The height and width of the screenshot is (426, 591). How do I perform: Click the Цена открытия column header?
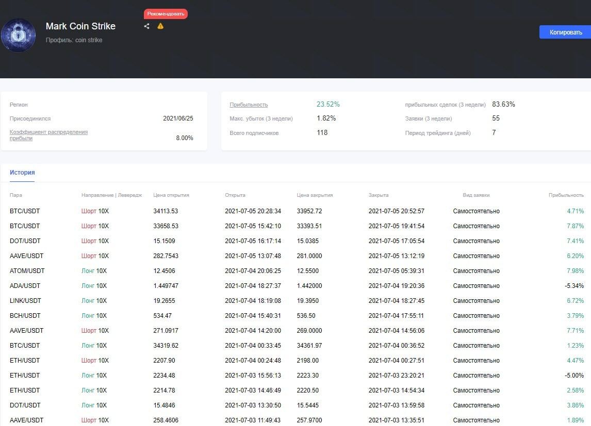171,195
